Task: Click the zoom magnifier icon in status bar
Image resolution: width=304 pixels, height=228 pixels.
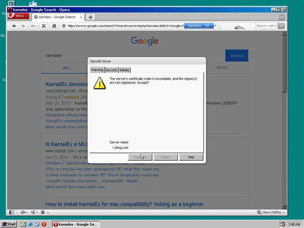Action: point(259,212)
